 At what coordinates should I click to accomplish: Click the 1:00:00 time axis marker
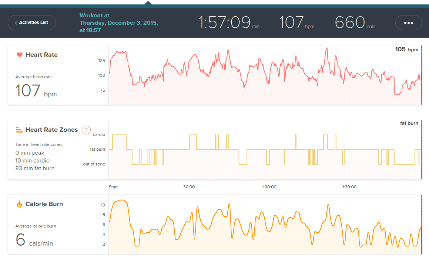269,187
